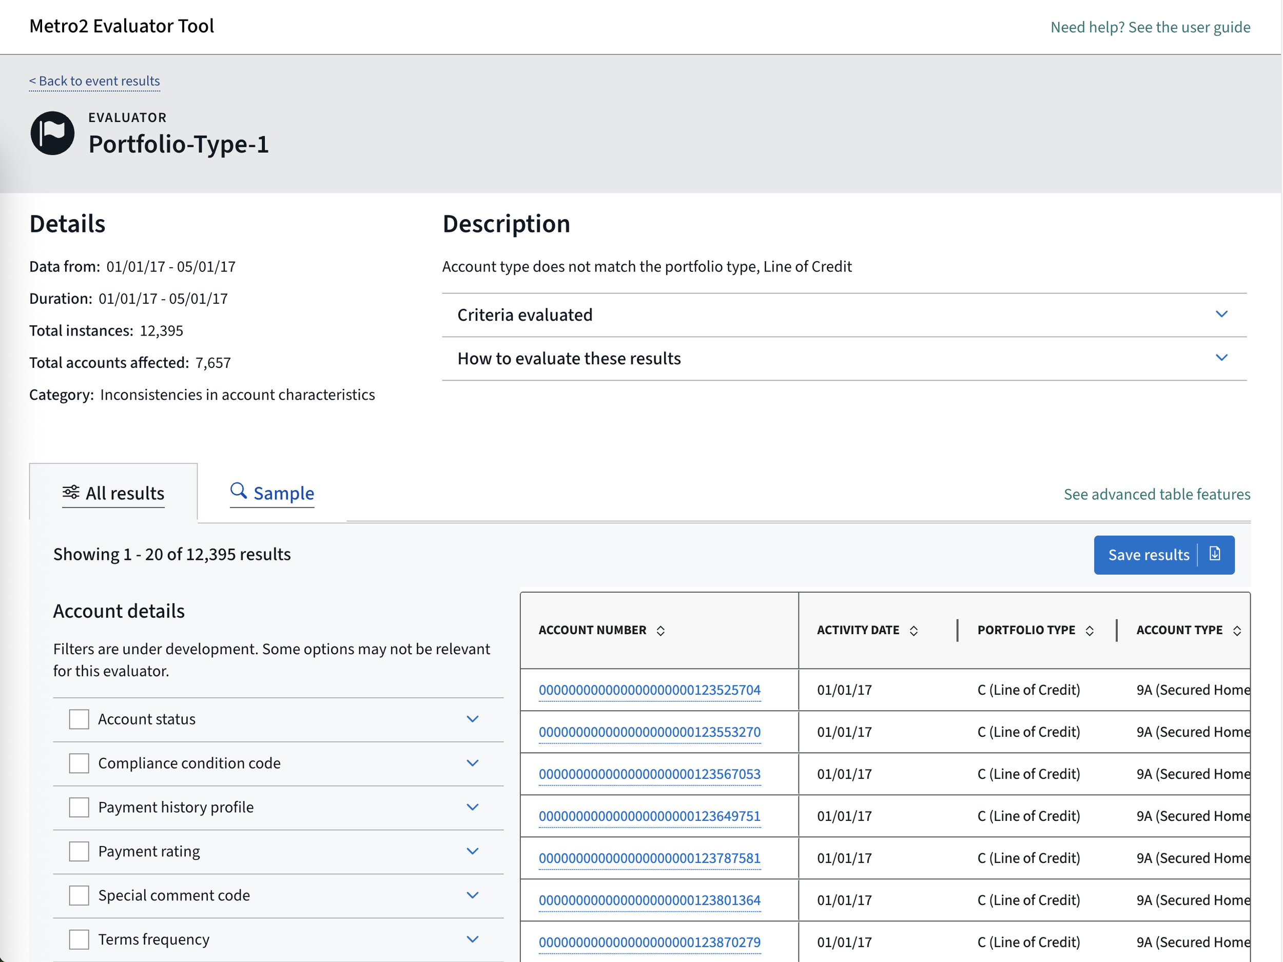The height and width of the screenshot is (962, 1283).
Task: Select the All results tab
Action: 125,494
